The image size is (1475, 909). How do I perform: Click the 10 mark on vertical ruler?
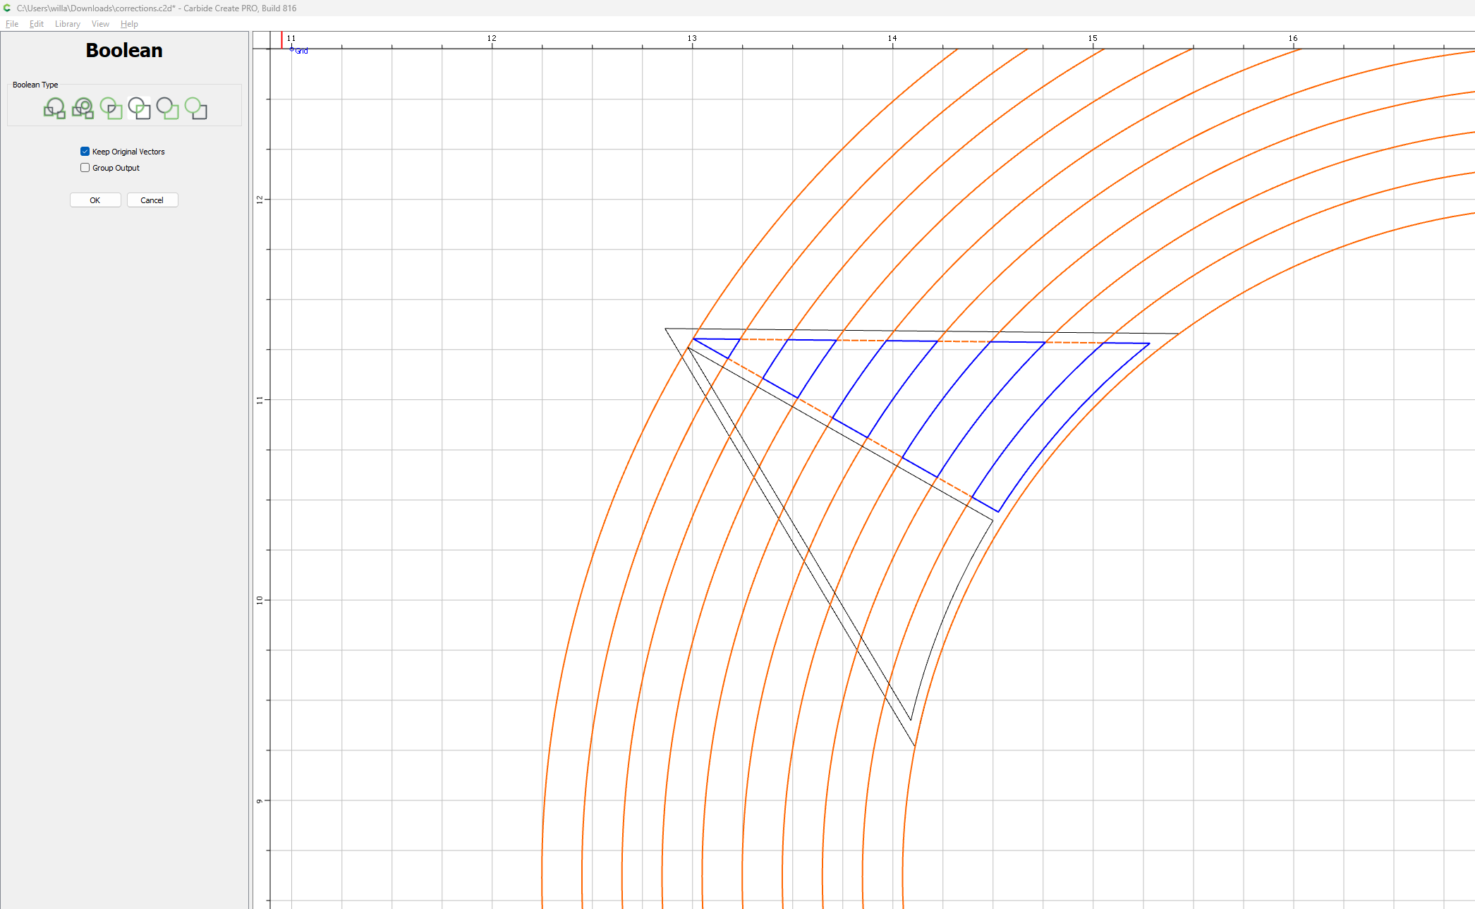[260, 600]
